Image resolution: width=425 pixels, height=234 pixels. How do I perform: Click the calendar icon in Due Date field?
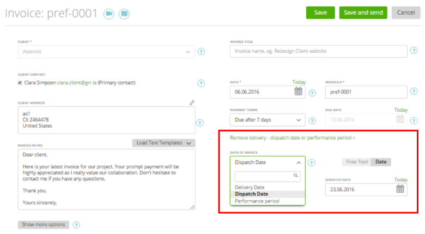pyautogui.click(x=400, y=119)
